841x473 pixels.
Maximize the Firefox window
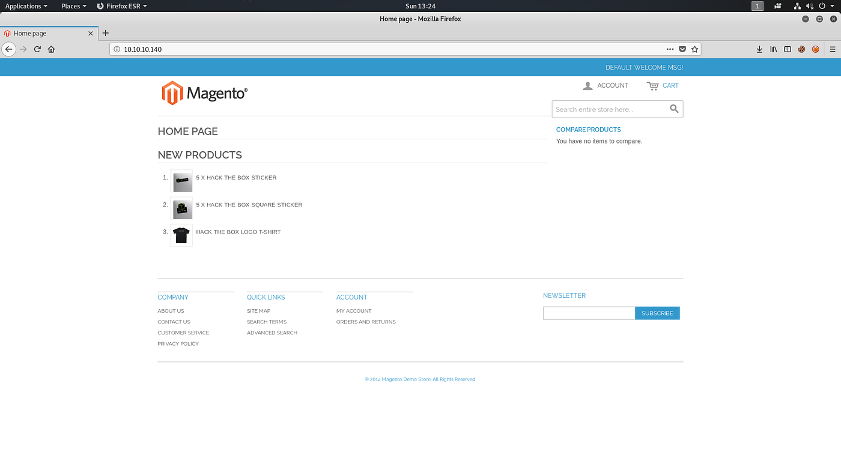click(819, 19)
